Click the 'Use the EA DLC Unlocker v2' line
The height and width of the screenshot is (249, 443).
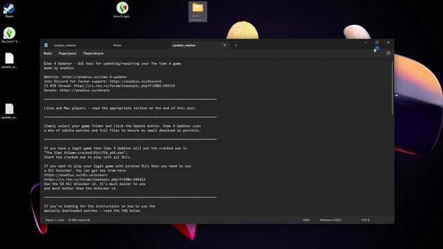[x=95, y=184]
